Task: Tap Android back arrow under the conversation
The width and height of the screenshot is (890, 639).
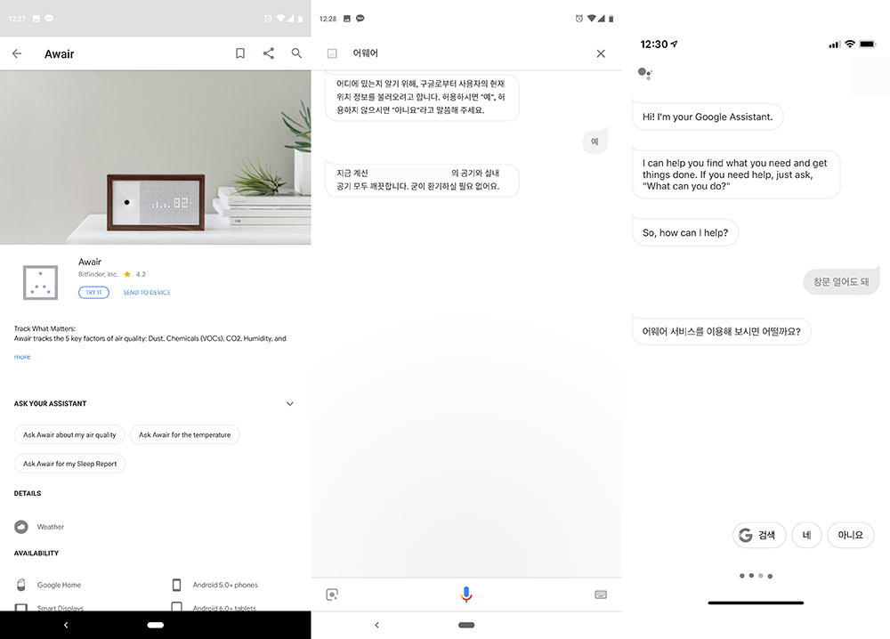Action: [376, 625]
